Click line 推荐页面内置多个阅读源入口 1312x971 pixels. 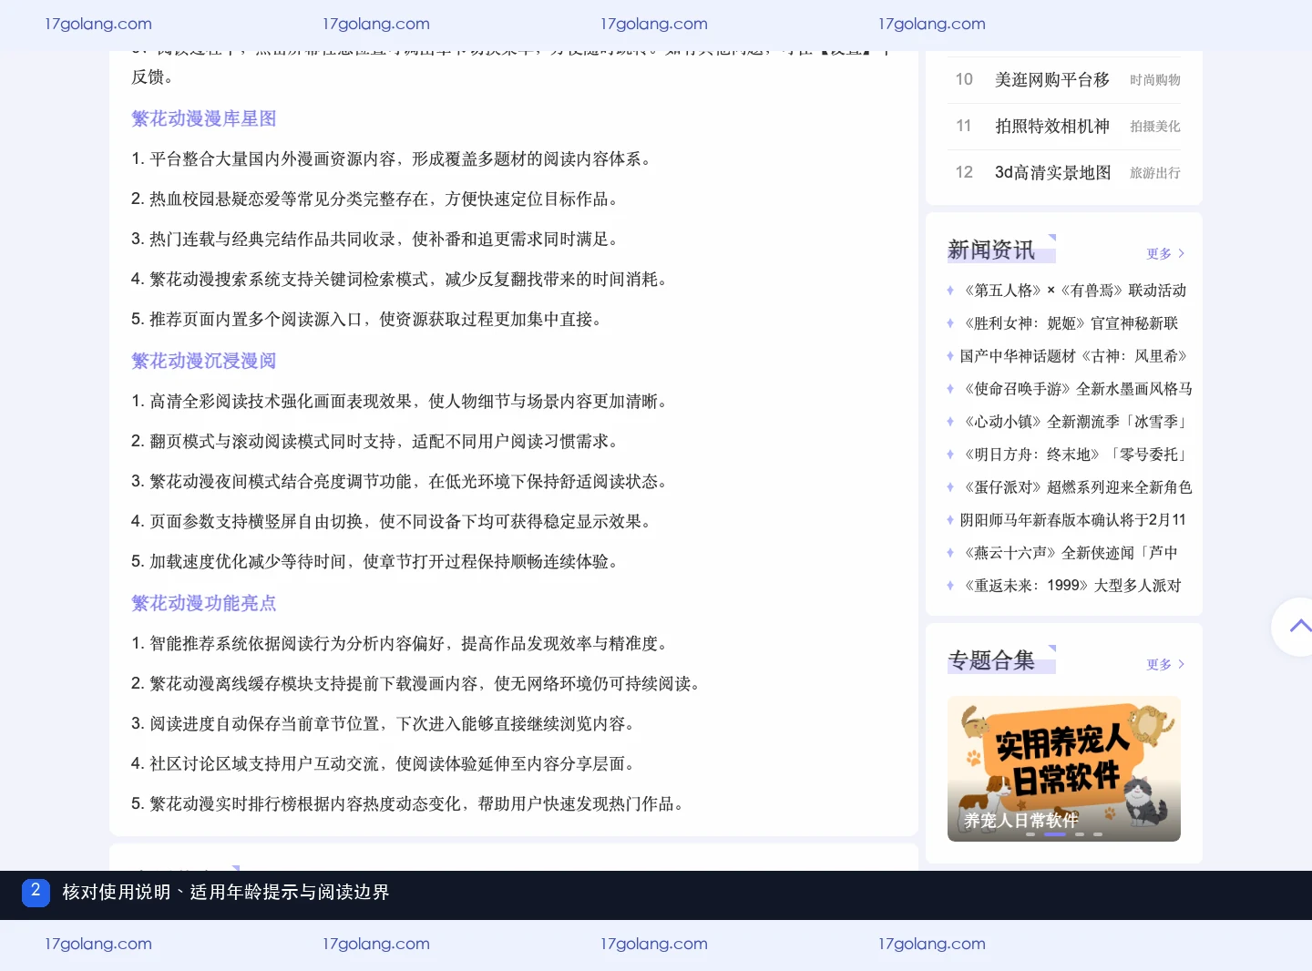pyautogui.click(x=369, y=320)
